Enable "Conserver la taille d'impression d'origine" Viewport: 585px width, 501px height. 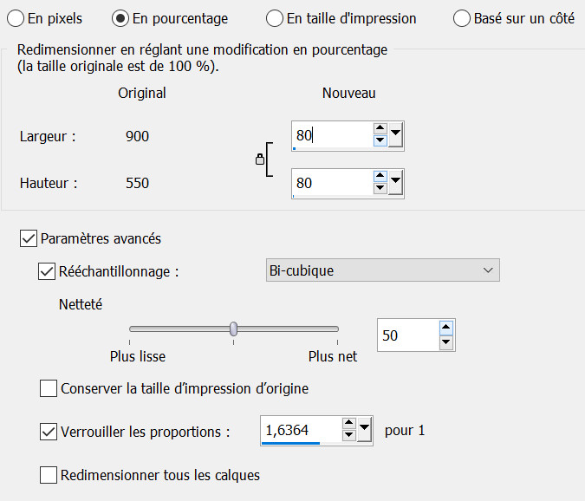click(x=49, y=388)
